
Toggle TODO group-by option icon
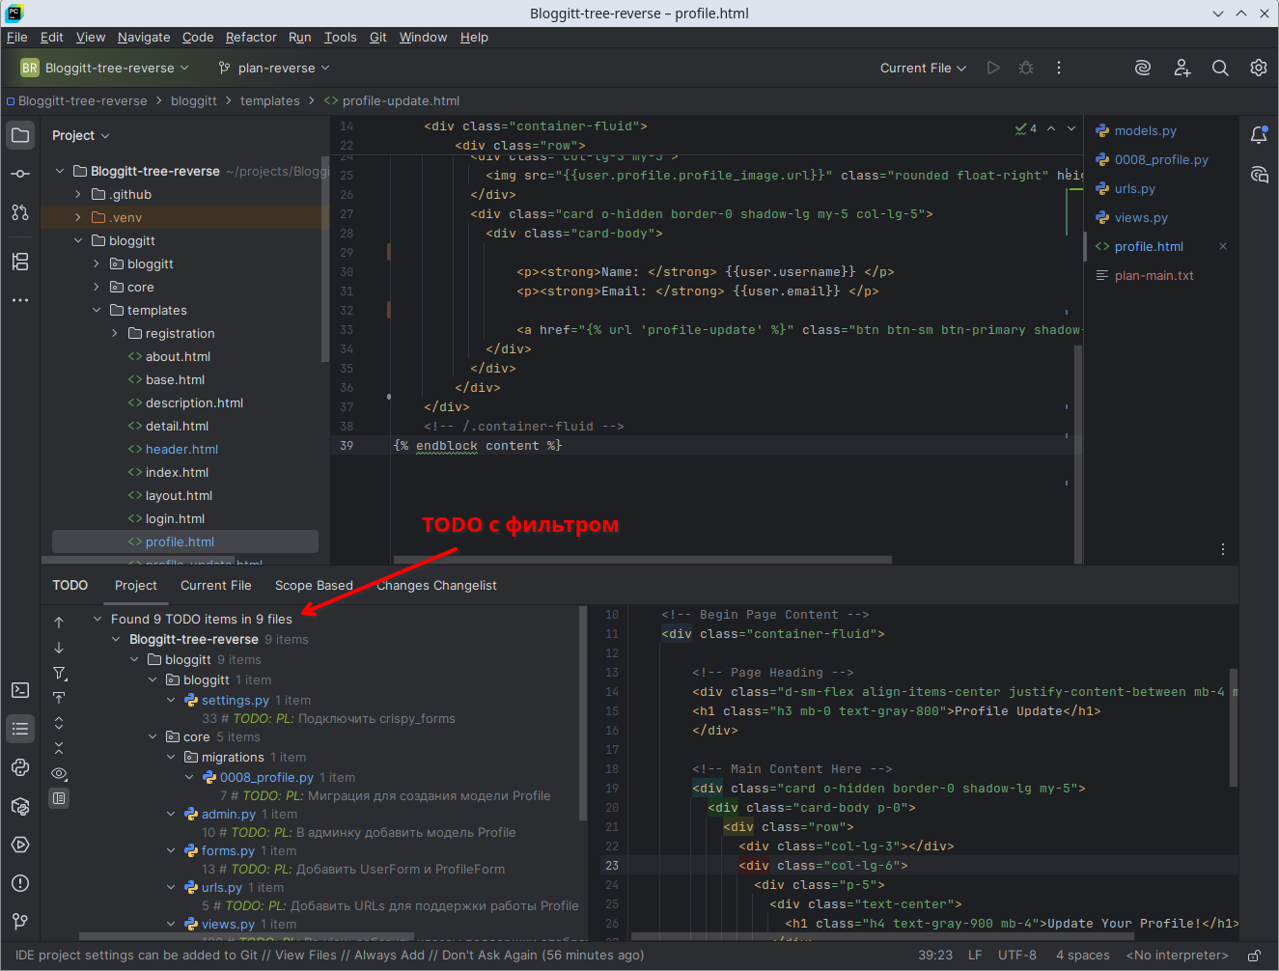pyautogui.click(x=59, y=798)
